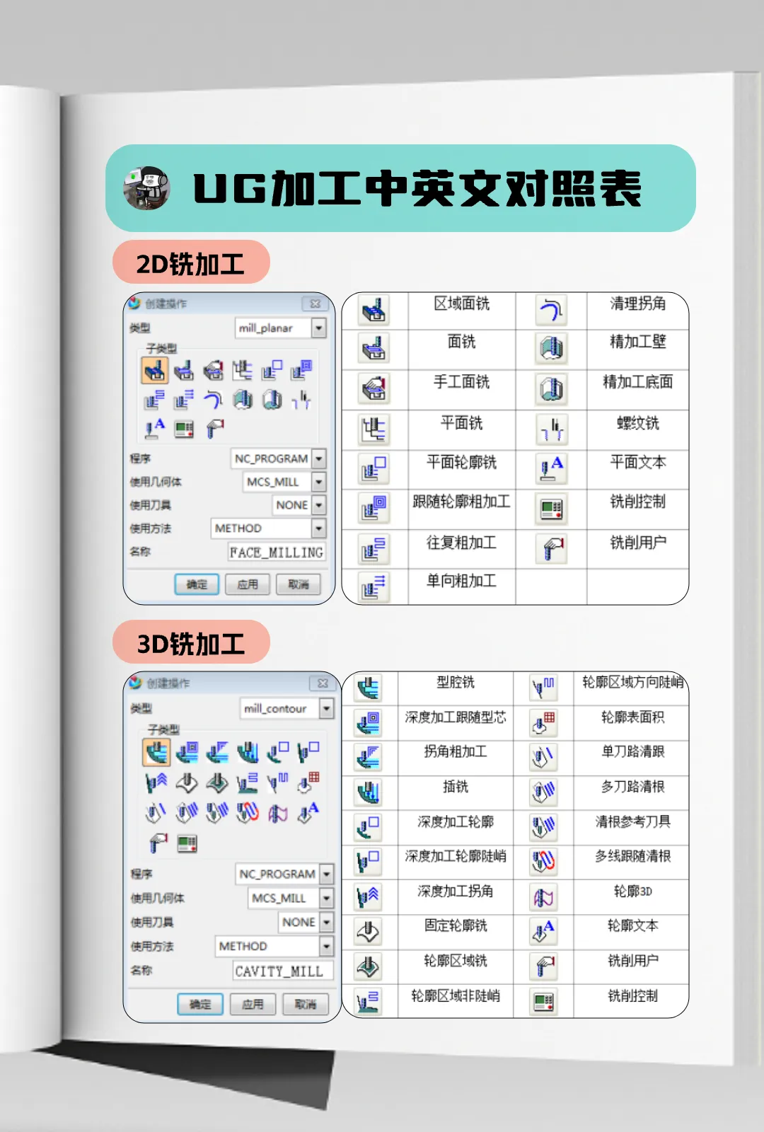Click the table icon beside 精加工底面

[x=552, y=388]
